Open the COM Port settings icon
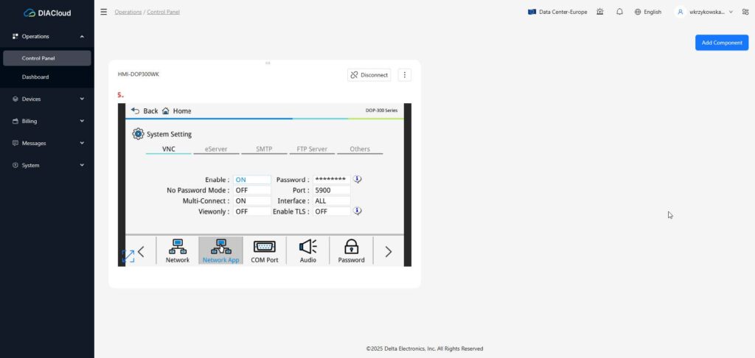755x358 pixels. [x=264, y=250]
